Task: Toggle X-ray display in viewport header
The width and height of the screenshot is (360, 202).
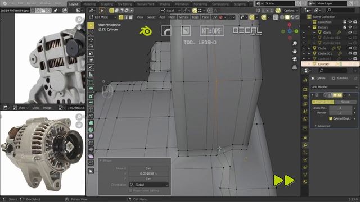Action: [276, 17]
